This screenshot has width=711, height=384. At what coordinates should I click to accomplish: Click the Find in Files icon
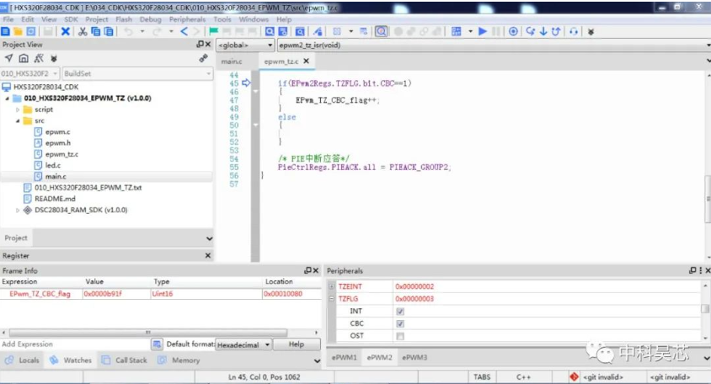(x=283, y=31)
